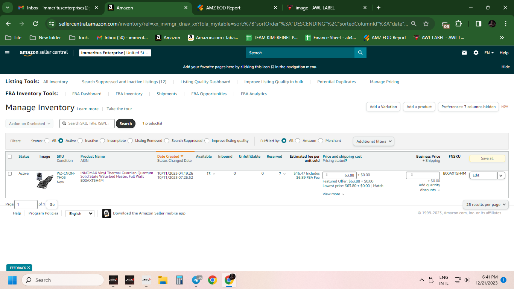
Task: Show more bookmarks with the double chevron
Action: pyautogui.click(x=502, y=38)
